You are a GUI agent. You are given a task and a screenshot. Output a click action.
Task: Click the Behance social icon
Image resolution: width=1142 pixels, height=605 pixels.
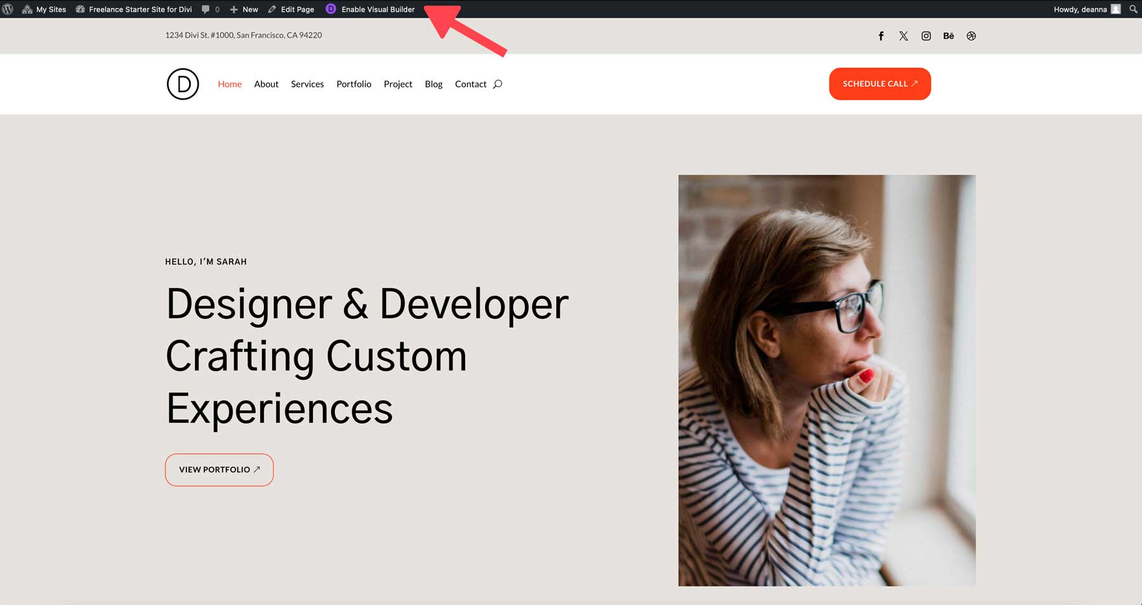(948, 36)
